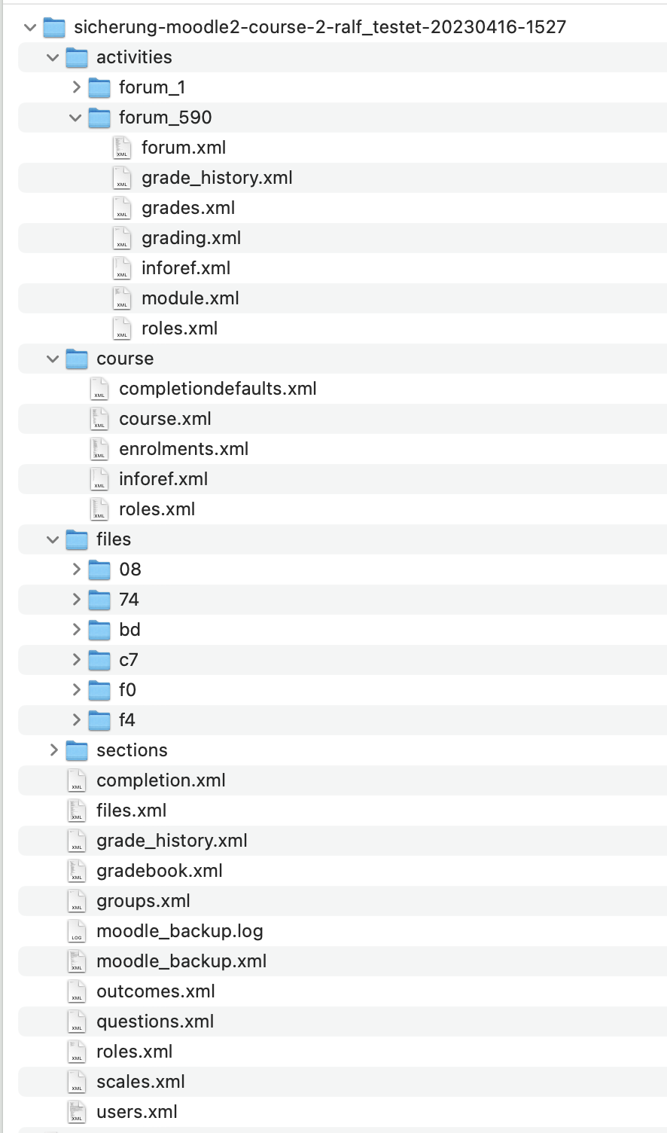The image size is (667, 1133).
Task: Click the activities folder icon
Action: coord(77,57)
